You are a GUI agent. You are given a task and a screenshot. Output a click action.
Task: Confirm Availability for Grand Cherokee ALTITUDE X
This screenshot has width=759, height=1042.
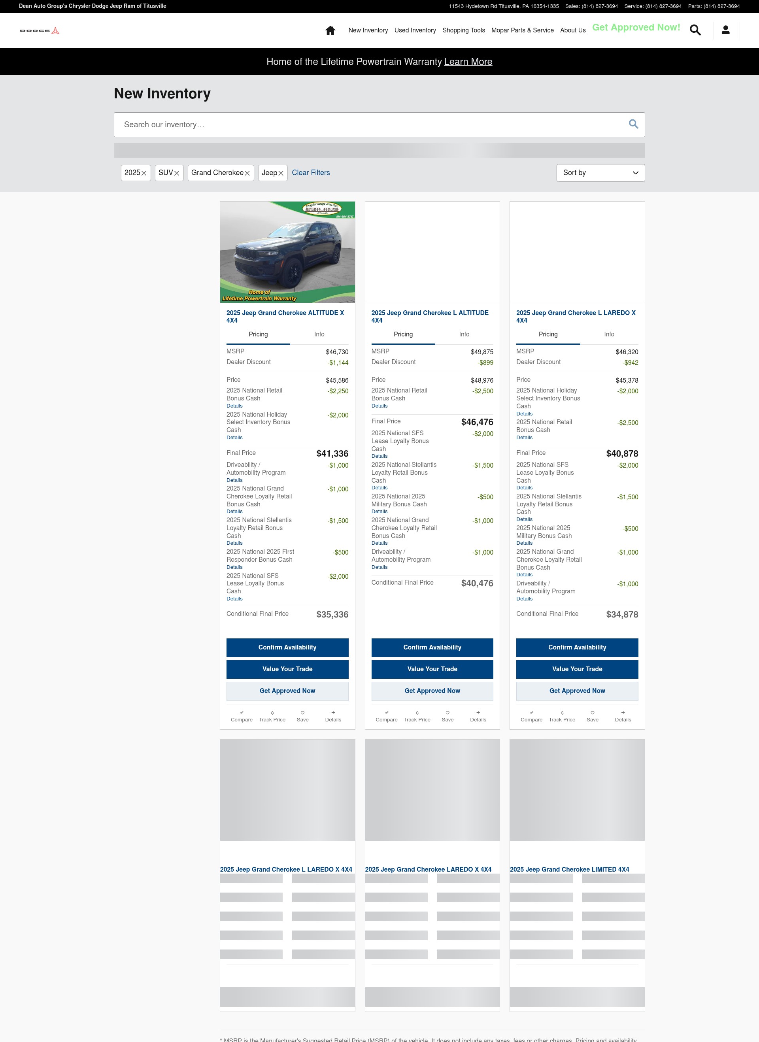(287, 647)
